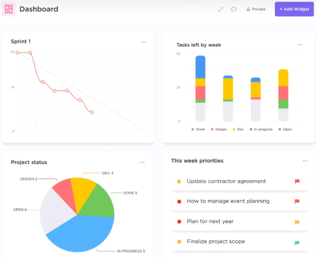Click status square of Update contractor agreement
The image size is (316, 257).
point(179,182)
